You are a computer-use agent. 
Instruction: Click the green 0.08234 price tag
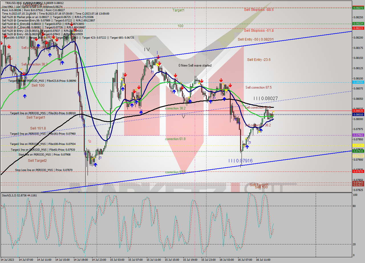358,23
